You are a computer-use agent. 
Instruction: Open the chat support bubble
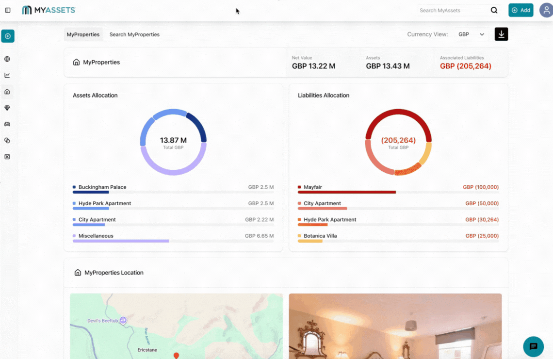533,346
